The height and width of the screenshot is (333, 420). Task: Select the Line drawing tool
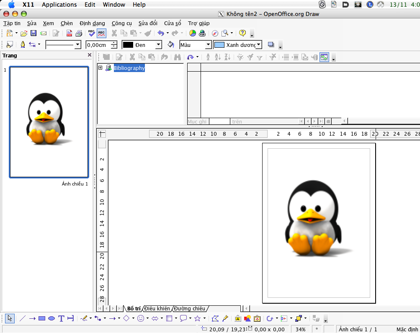click(23, 318)
